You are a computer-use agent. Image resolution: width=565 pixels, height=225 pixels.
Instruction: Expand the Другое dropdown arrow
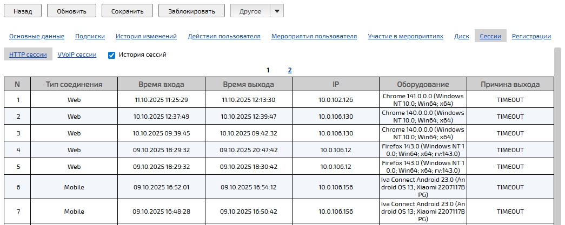click(x=276, y=11)
